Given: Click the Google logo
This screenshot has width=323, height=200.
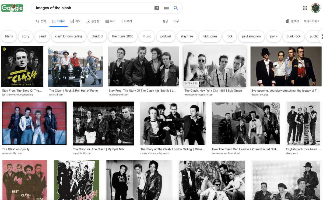Looking at the screenshot, I should click(12, 8).
